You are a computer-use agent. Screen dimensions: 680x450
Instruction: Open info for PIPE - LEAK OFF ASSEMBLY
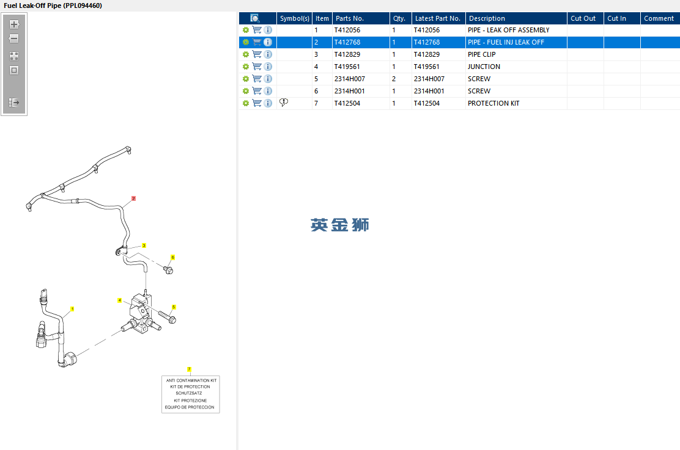pos(268,30)
